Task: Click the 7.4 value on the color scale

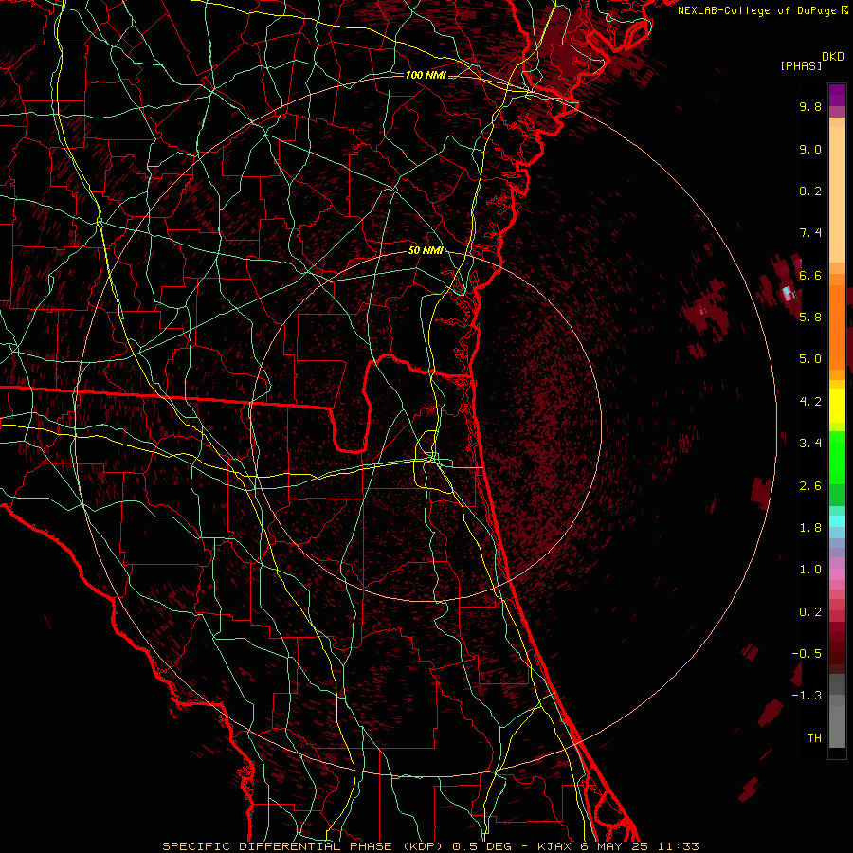Action: click(810, 233)
